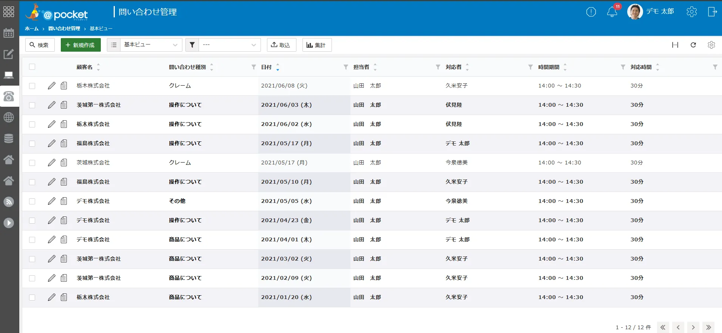This screenshot has width=722, height=333.
Task: Go to ホーム breadcrumb
Action: pos(32,29)
